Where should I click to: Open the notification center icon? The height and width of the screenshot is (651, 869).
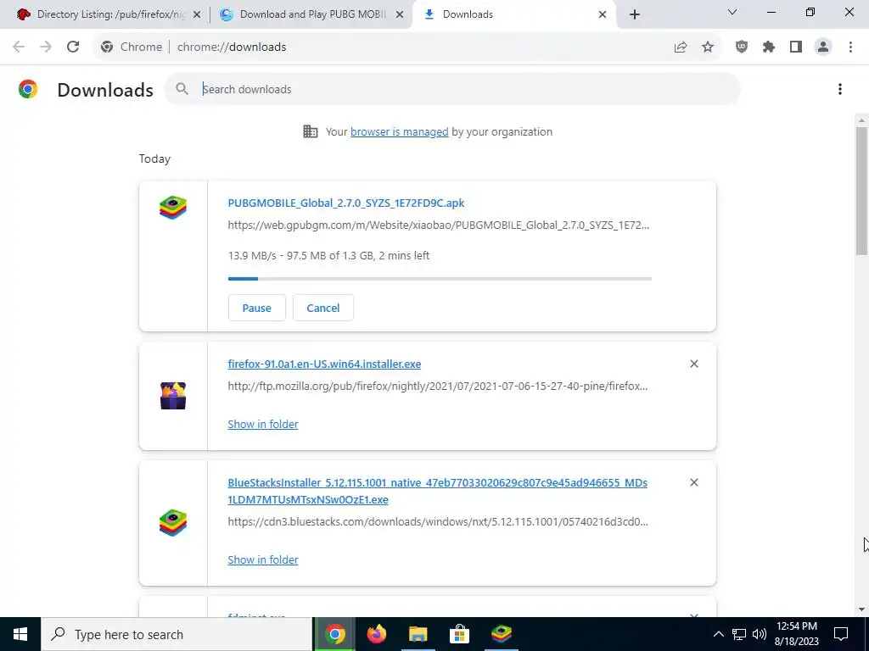coord(841,634)
